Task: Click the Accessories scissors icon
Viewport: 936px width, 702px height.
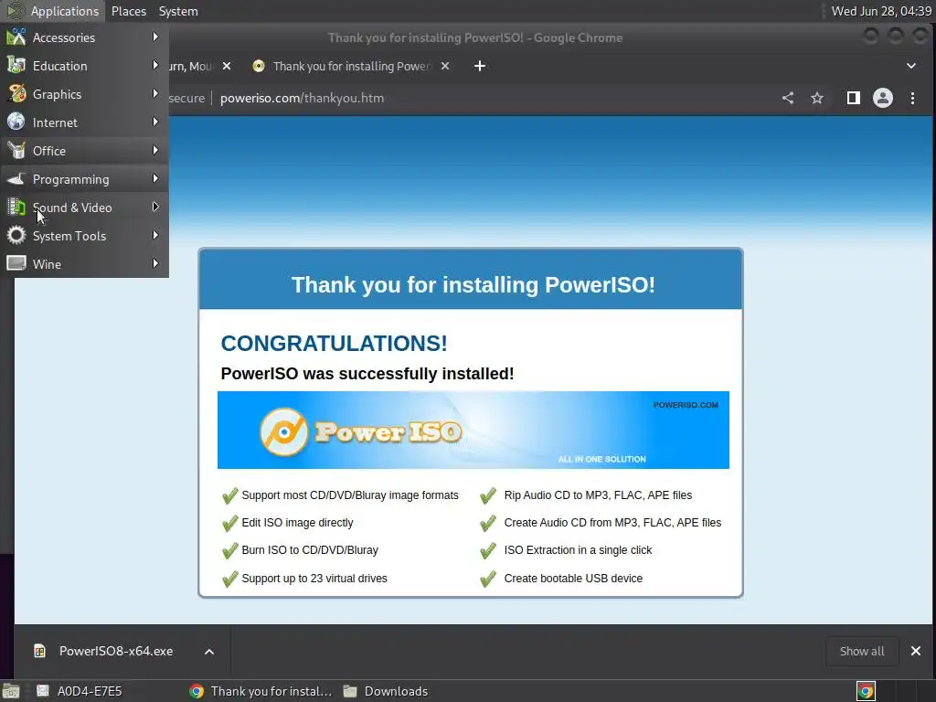Action: pos(16,37)
